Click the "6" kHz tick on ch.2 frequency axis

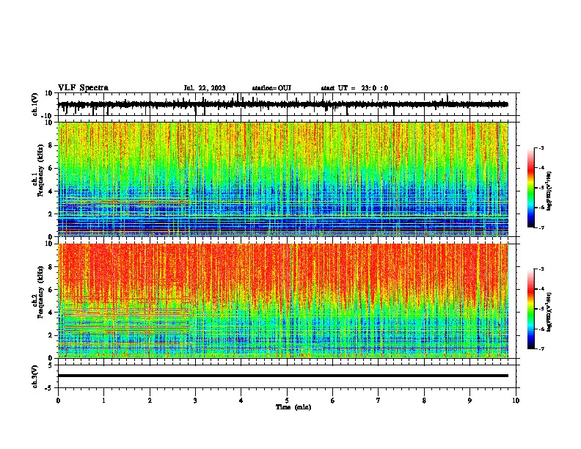click(51, 290)
